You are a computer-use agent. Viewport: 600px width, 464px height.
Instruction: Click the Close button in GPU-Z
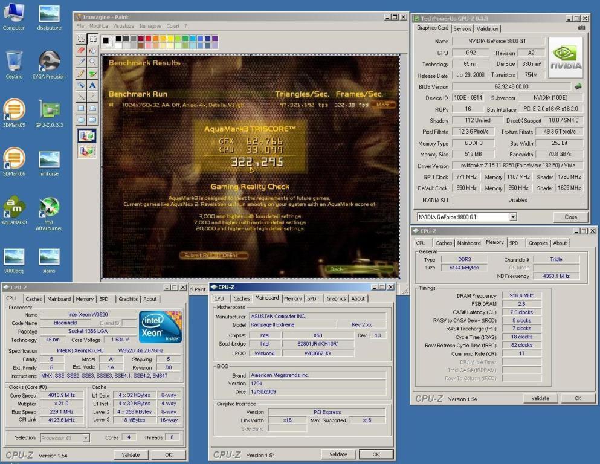pos(570,217)
